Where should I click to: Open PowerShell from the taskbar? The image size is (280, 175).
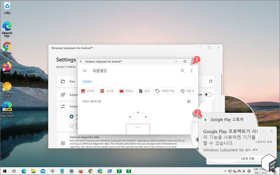click(110, 171)
